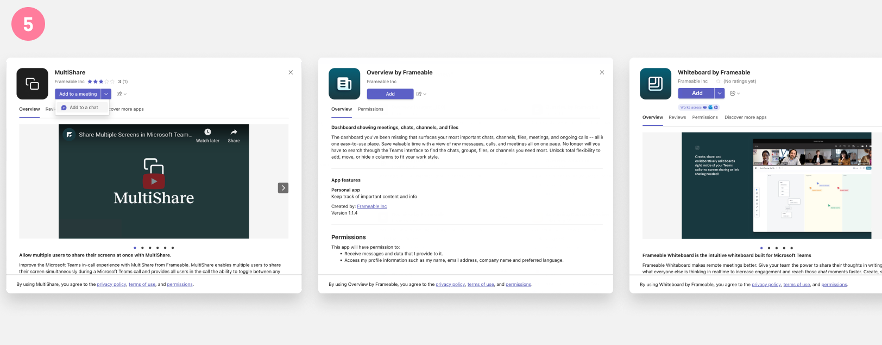Advance MultiShare carousel with next arrow

click(283, 188)
